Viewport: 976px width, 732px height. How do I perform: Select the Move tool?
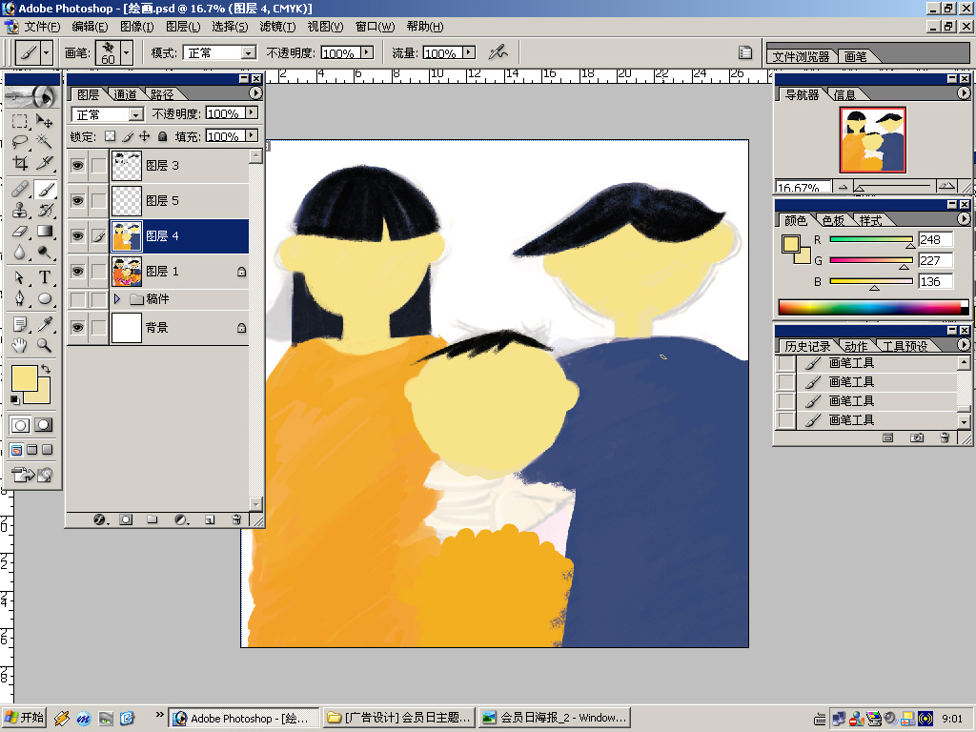click(x=44, y=121)
